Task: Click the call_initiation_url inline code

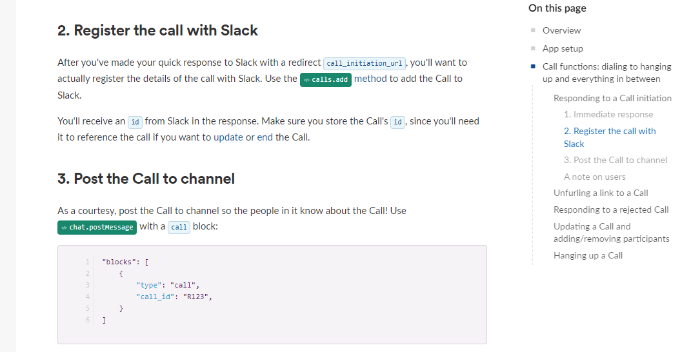Action: [365, 63]
